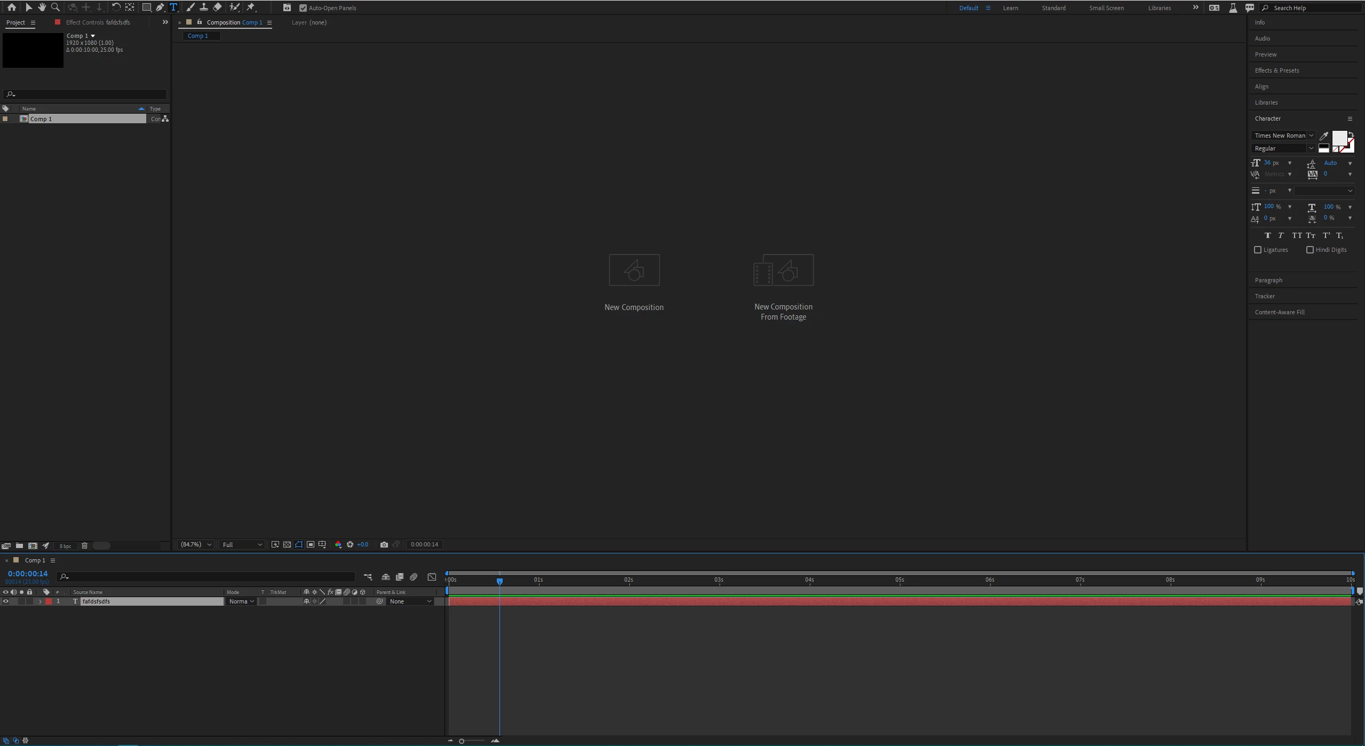Select the Pen tool
Viewport: 1365px width, 746px height.
(x=160, y=7)
